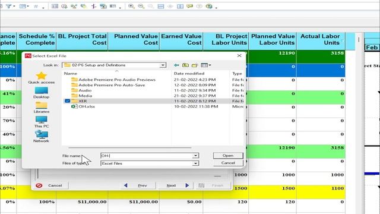Open the Layout icon dropdown arrow
Viewport: 380px width, 214px height.
click(28, 7)
